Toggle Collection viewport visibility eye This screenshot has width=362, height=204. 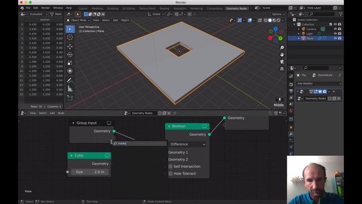tap(335, 24)
